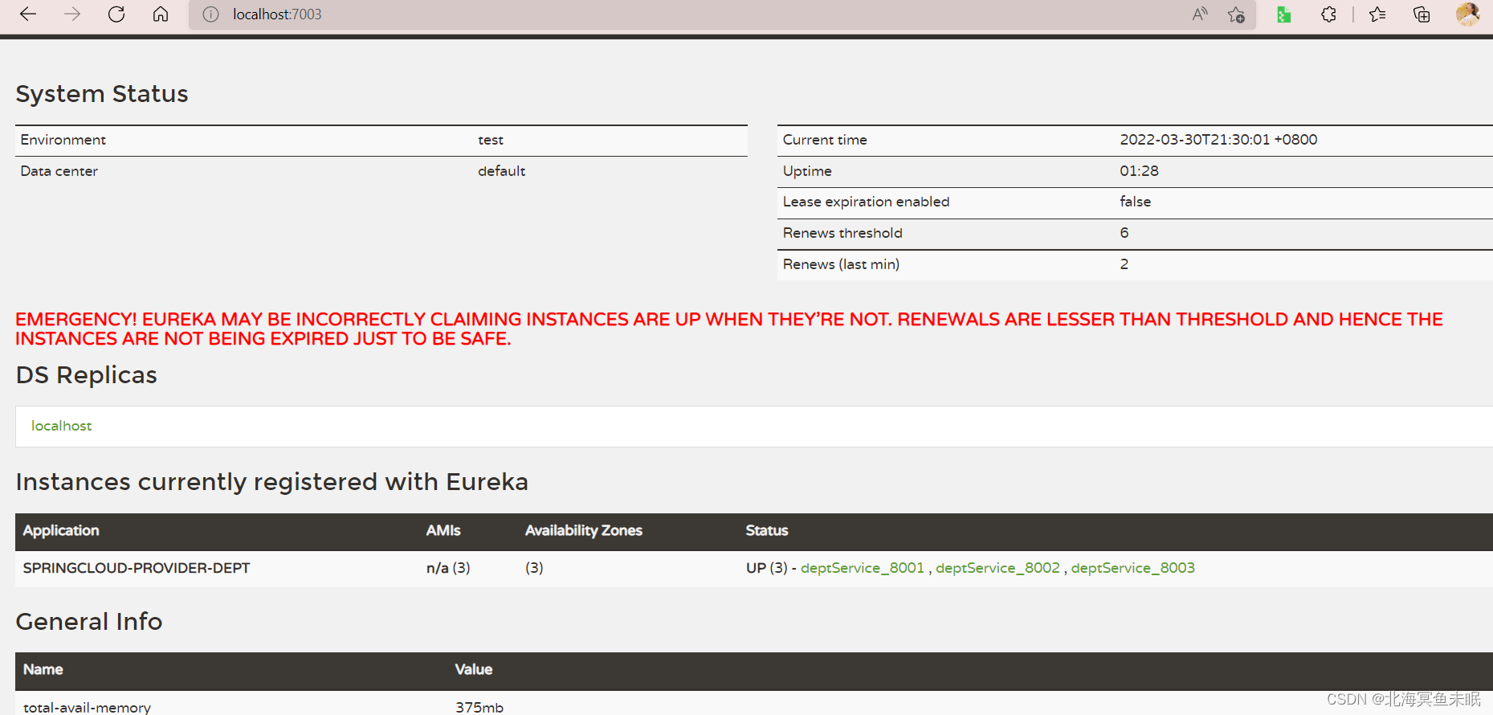This screenshot has height=715, width=1493.
Task: Open the Favorites list icon
Action: coord(1377,14)
